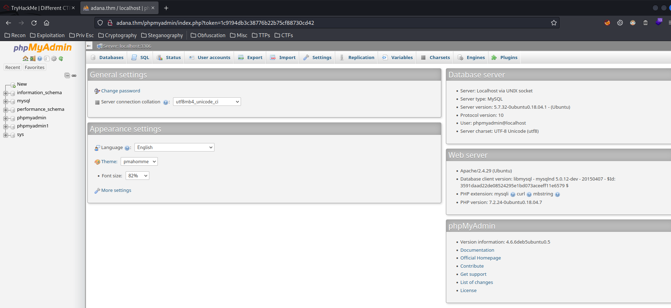Open navigation panel settings gear icon

pyautogui.click(x=54, y=58)
